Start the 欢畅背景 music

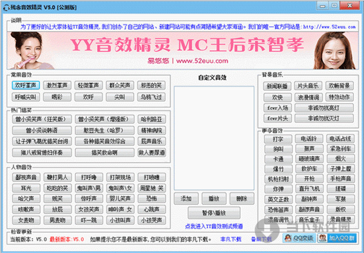pos(339,86)
